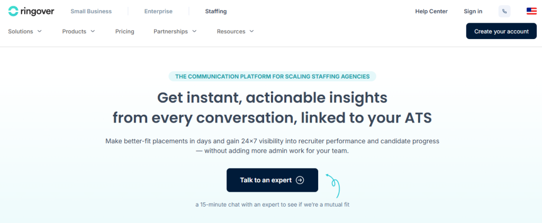
Task: Open the Pricing page
Action: pyautogui.click(x=124, y=31)
